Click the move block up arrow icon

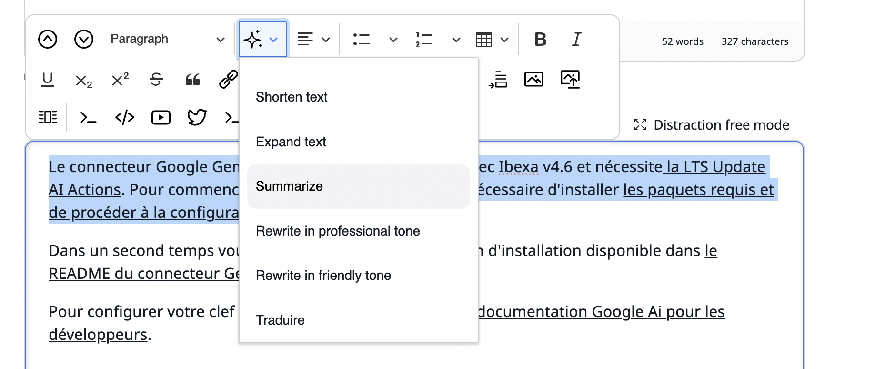[48, 39]
